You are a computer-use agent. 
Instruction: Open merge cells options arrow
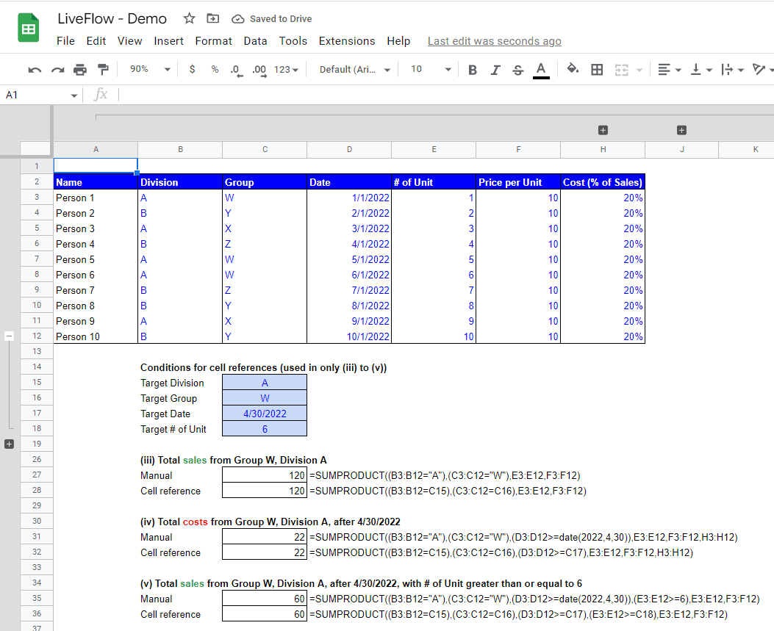point(639,70)
